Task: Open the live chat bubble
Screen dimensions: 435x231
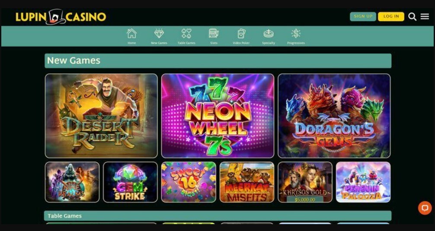Action: click(425, 208)
